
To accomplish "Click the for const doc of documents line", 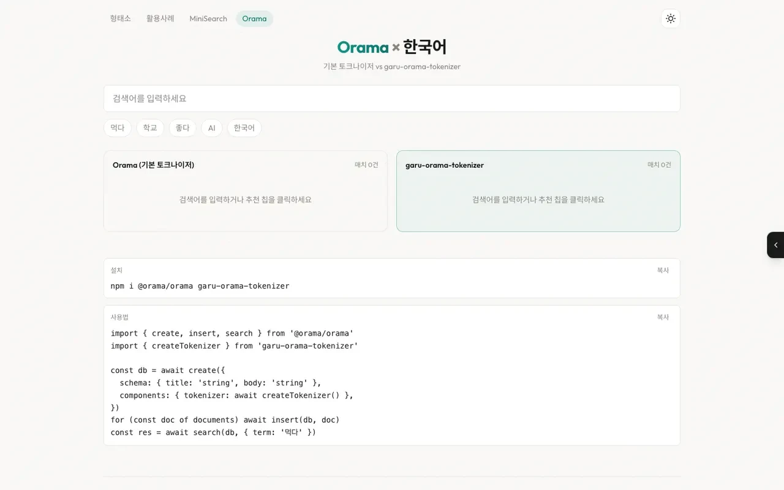I will click(x=225, y=420).
